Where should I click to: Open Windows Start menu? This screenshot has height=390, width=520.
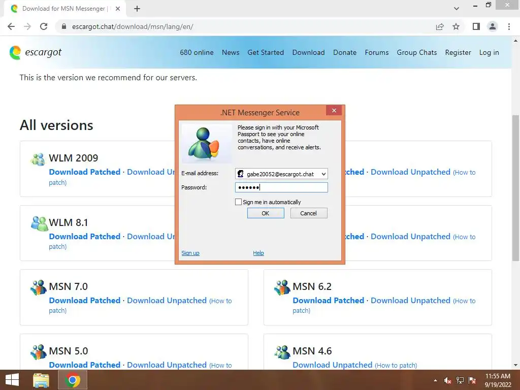(x=12, y=380)
